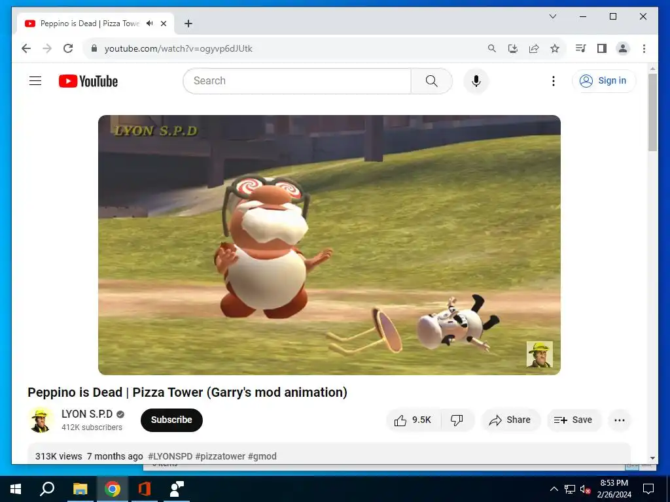Image resolution: width=670 pixels, height=502 pixels.
Task: Open File Explorer from taskbar
Action: click(x=80, y=489)
